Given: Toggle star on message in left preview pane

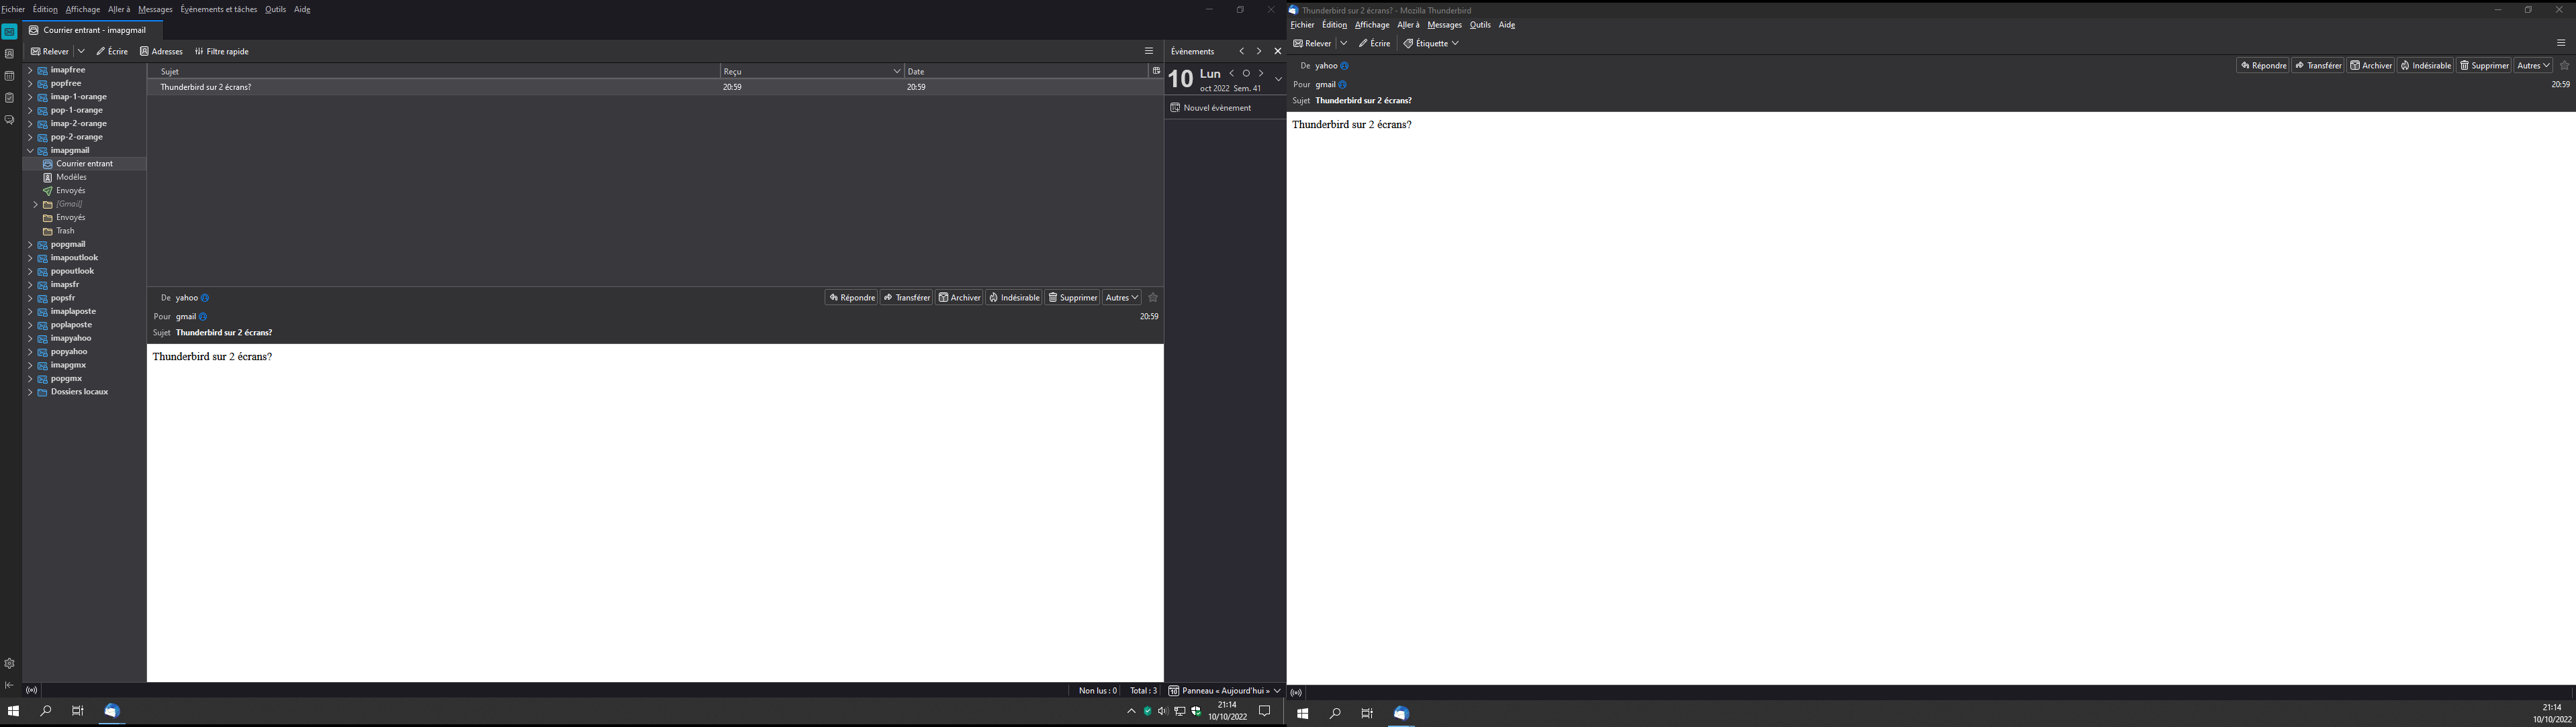Looking at the screenshot, I should [x=1153, y=298].
